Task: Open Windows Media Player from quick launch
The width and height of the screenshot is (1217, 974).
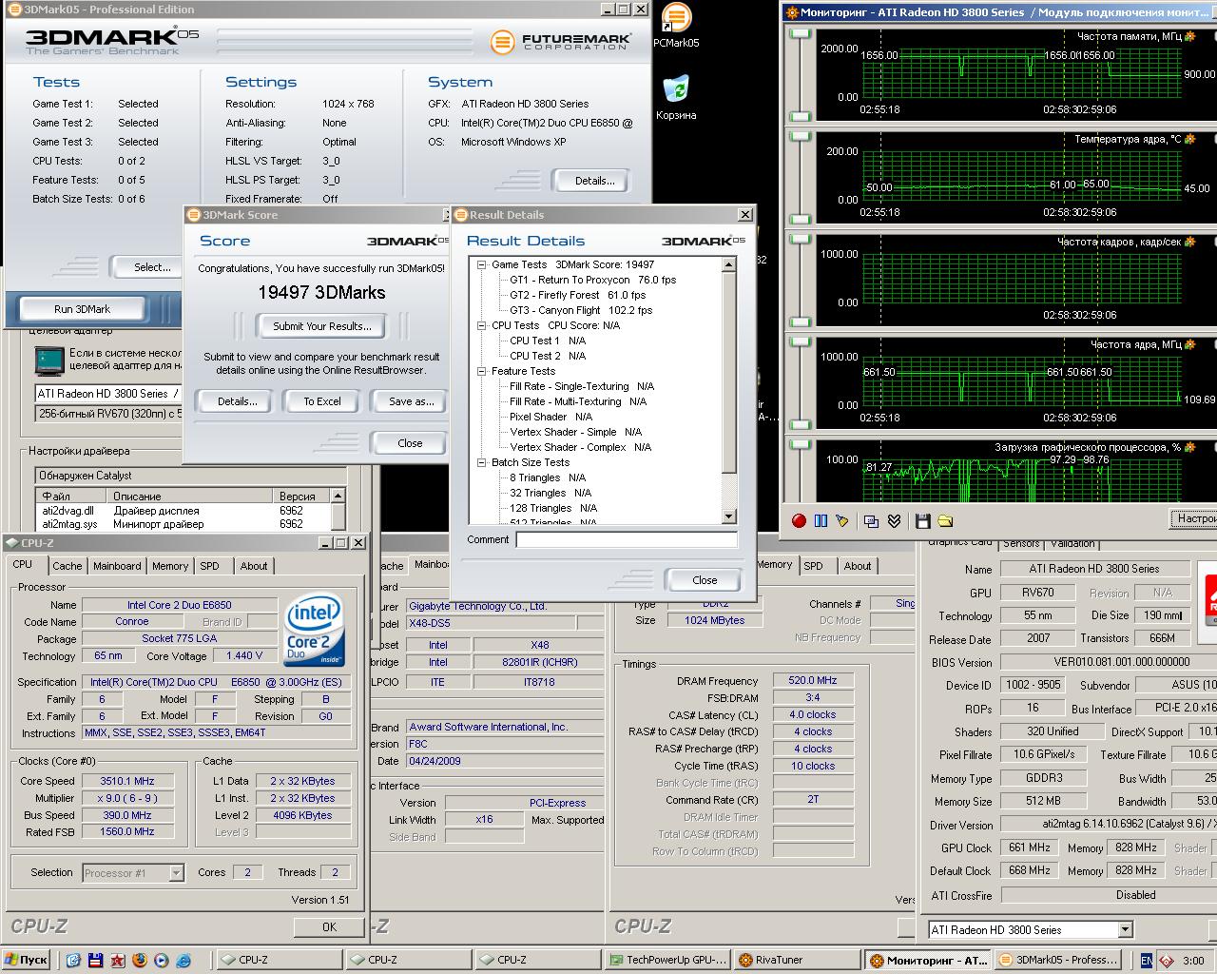Action: [162, 961]
